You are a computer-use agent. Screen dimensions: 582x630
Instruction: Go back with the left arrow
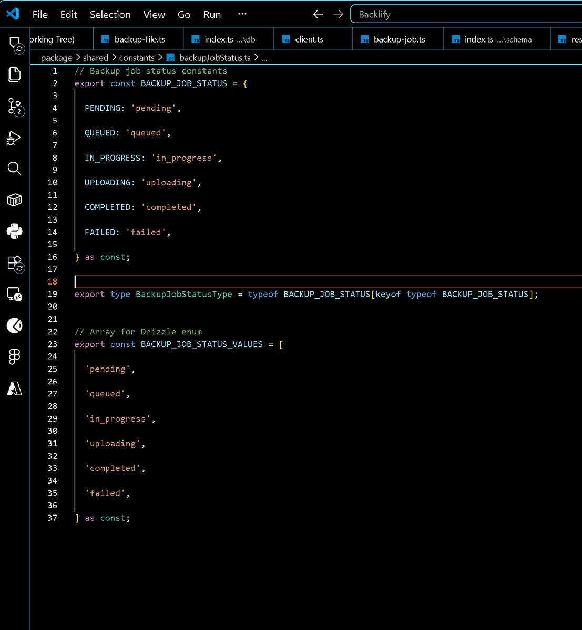point(318,14)
